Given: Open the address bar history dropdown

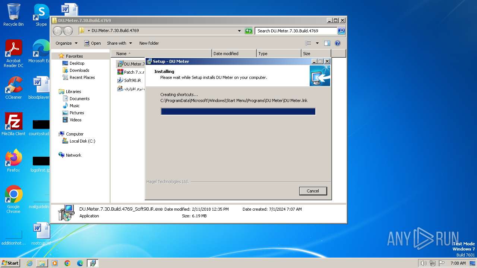Looking at the screenshot, I should (239, 31).
